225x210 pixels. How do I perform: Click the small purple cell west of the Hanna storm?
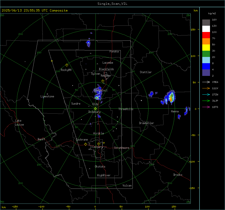(151, 94)
